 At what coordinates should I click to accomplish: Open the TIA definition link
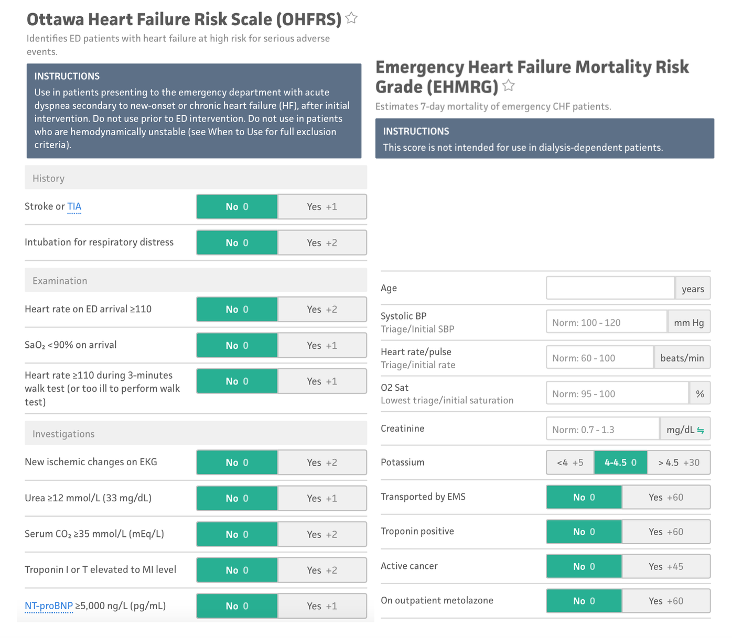[x=74, y=207]
